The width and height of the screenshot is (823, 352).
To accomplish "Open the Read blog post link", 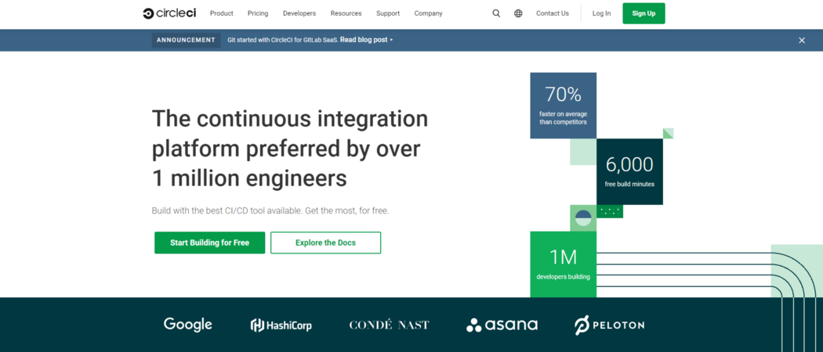I will coord(366,40).
